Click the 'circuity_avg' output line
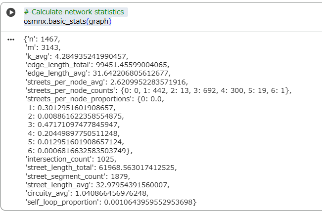Screen dimensions: 322x212 (87, 193)
